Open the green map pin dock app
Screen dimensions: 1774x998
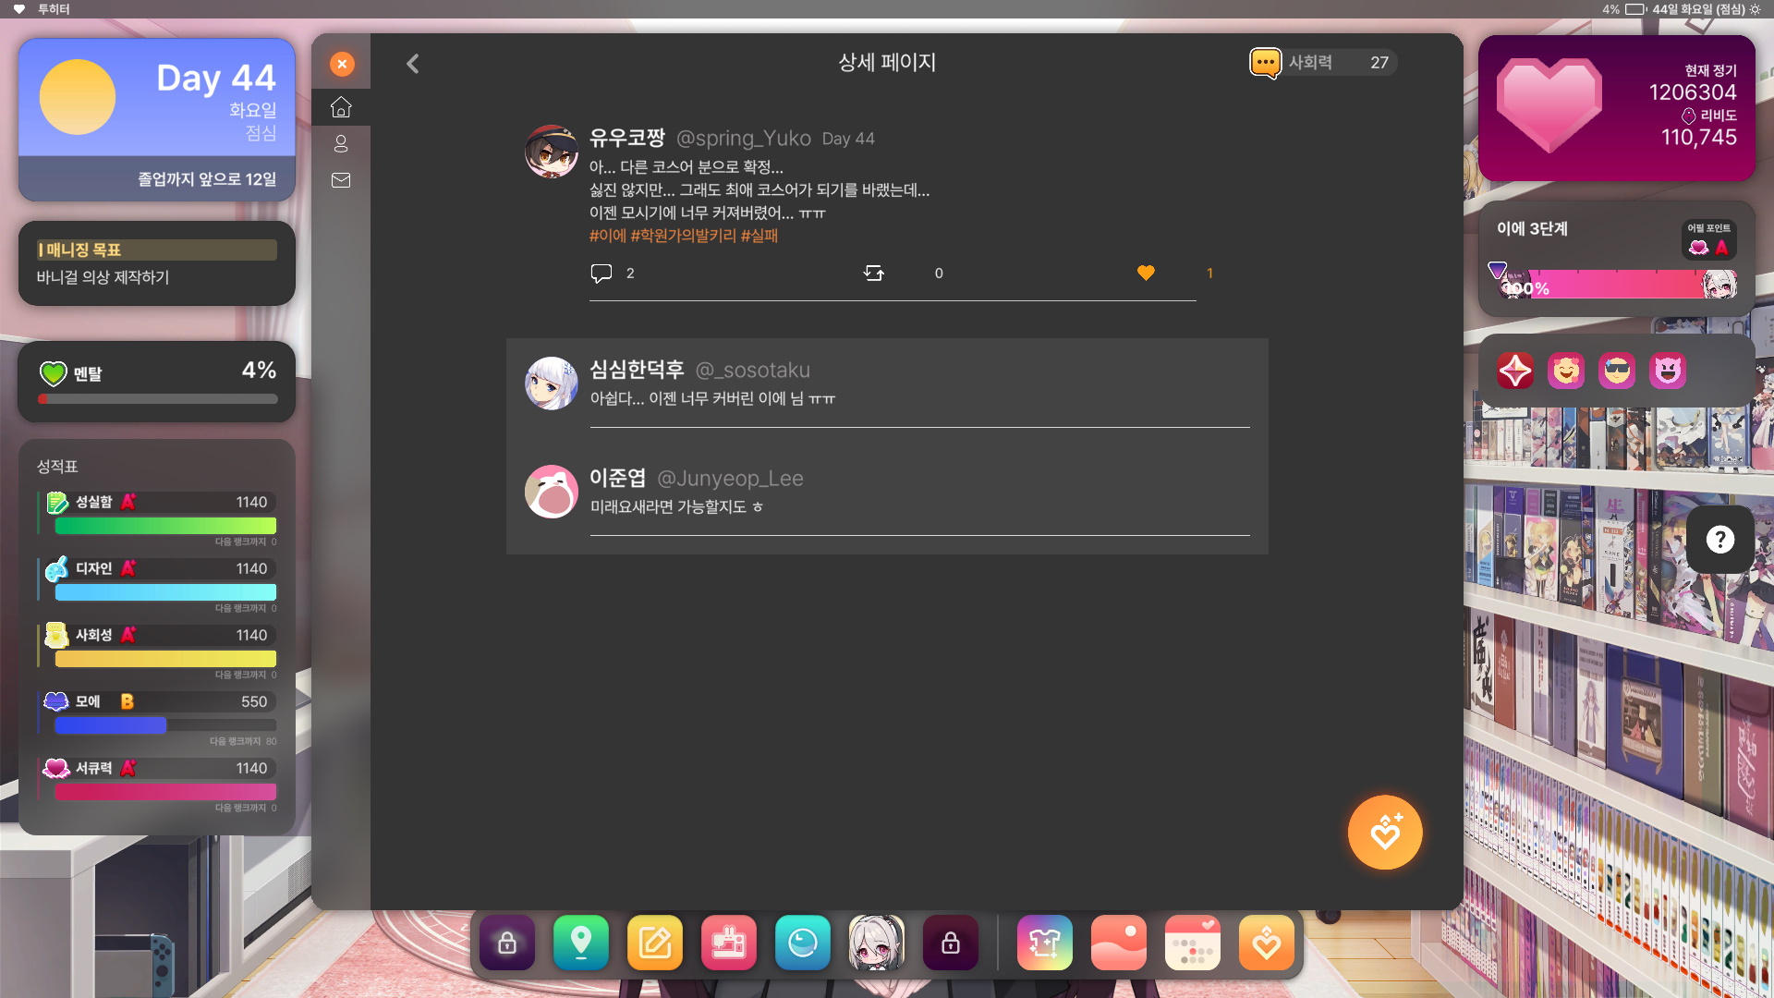581,943
